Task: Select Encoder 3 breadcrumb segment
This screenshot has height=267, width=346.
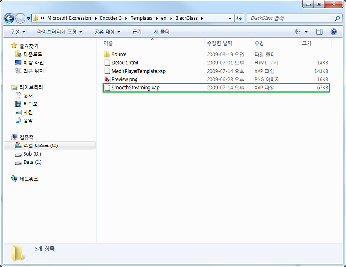Action: click(111, 18)
